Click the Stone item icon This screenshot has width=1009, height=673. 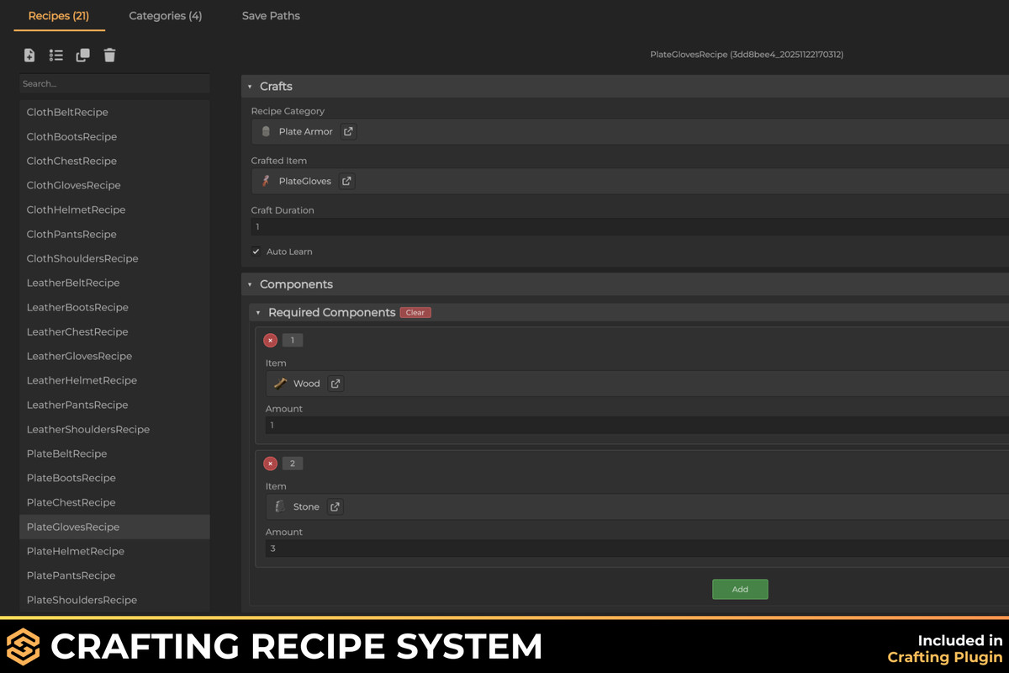pos(280,506)
